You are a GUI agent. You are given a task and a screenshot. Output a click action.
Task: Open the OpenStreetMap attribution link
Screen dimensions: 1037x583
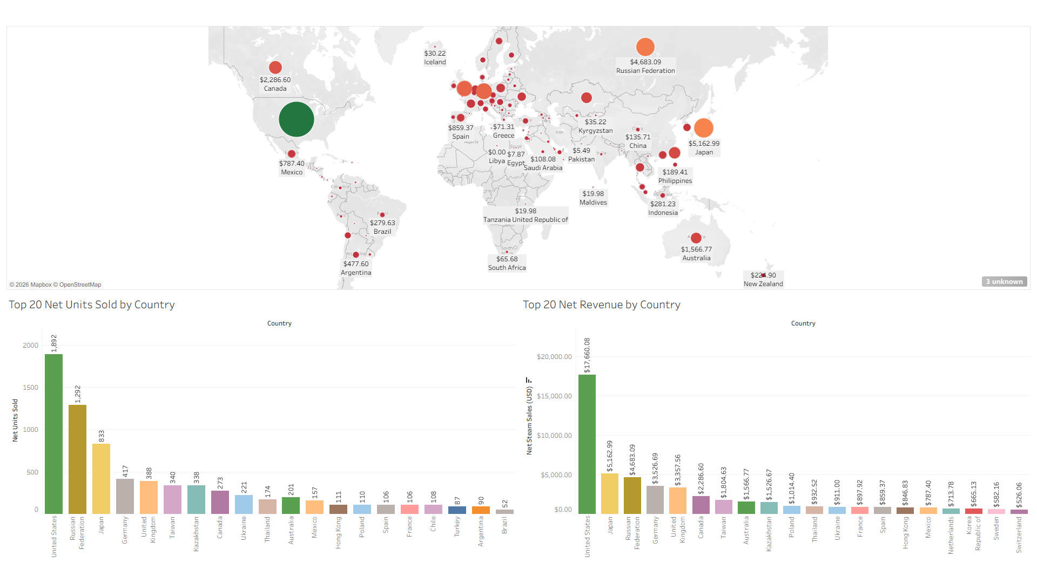[80, 285]
